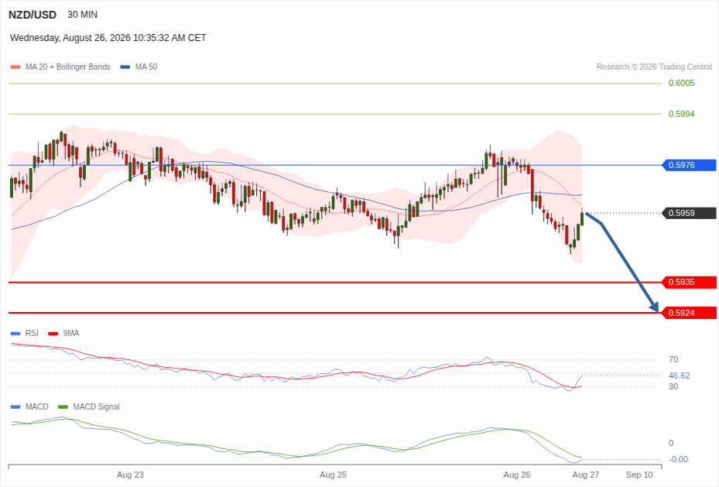The height and width of the screenshot is (487, 719).
Task: Click the MA 20 + Bollinger Bands legend swatch
Action: 15,67
